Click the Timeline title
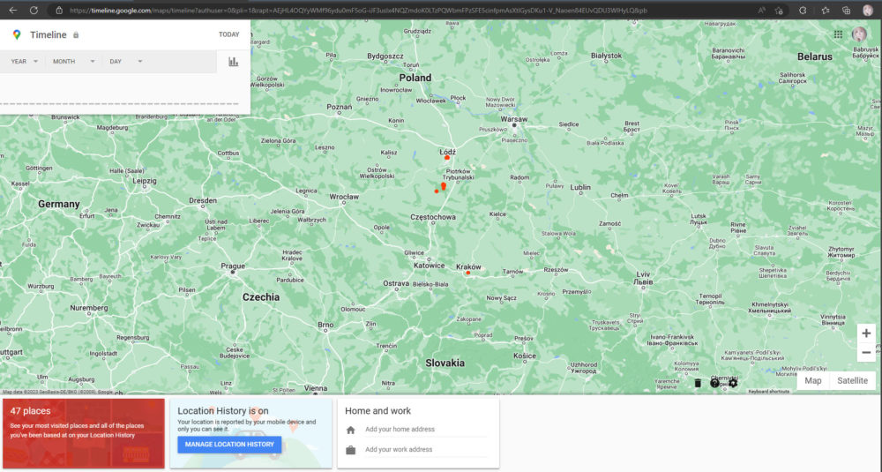This screenshot has height=472, width=882. pyautogui.click(x=49, y=35)
